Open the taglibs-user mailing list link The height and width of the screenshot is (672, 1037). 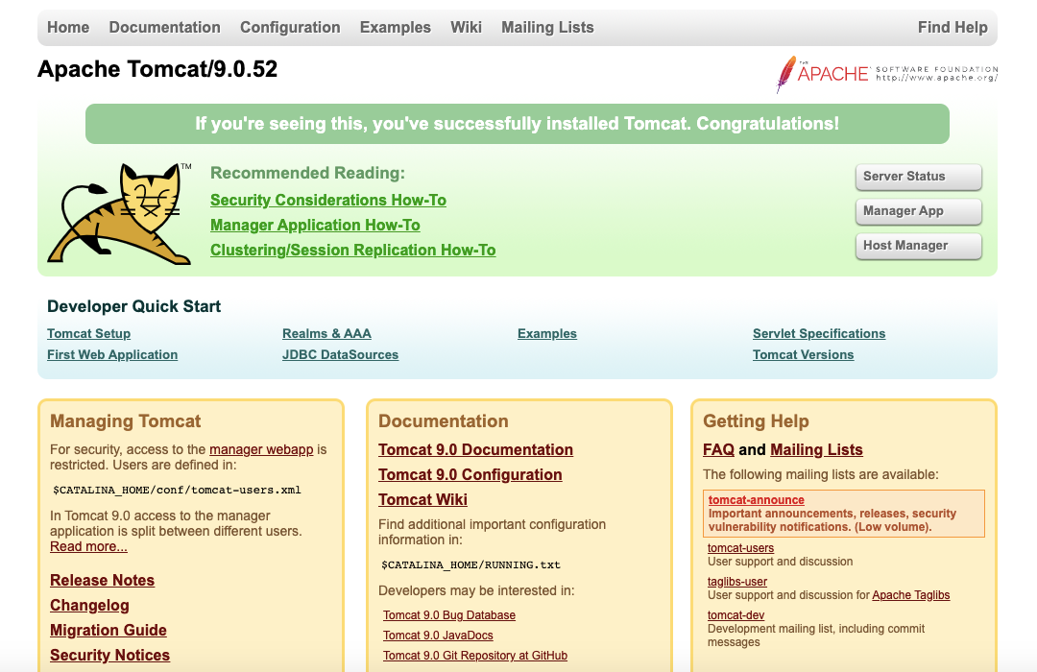737,582
